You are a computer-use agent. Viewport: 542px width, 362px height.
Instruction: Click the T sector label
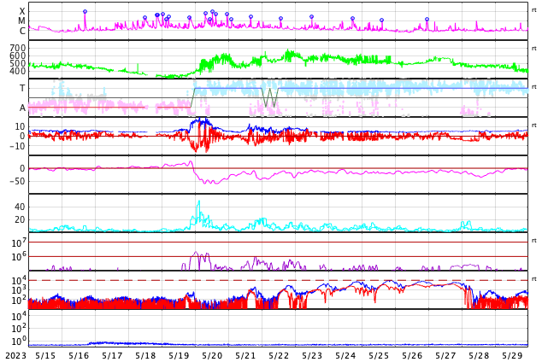point(22,88)
